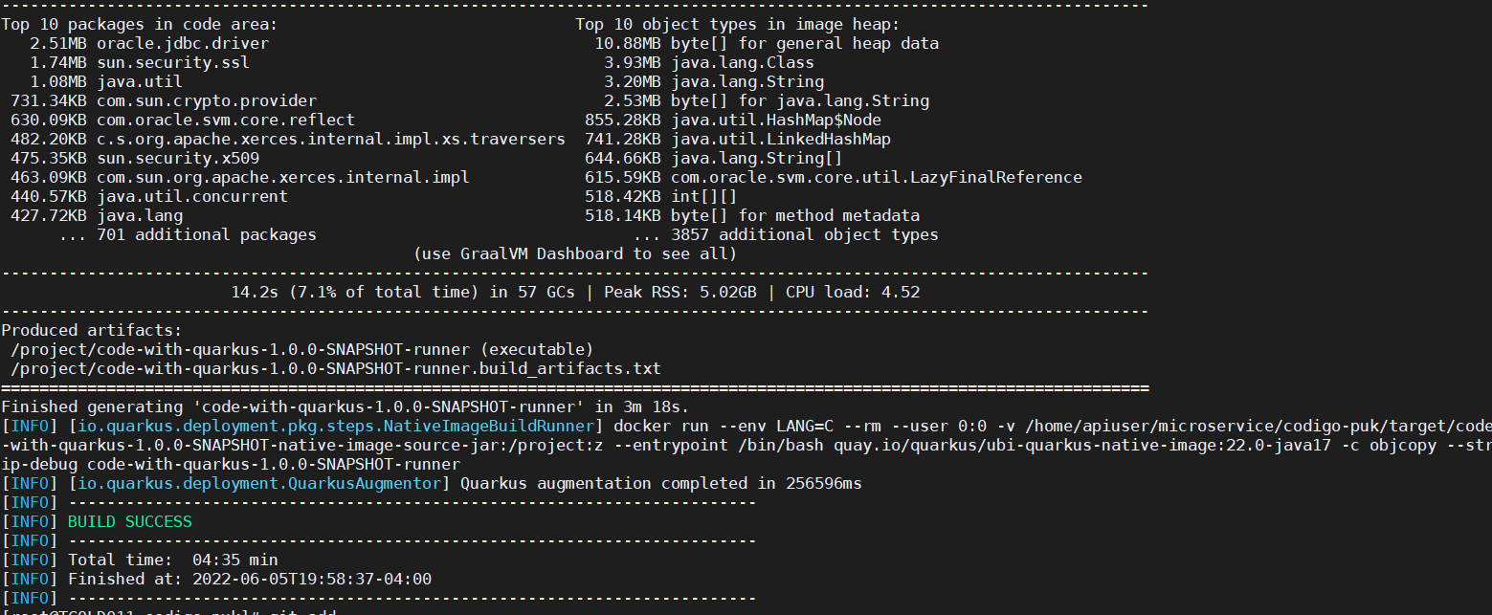Click 'byte[] for general heap data' entry
Screen dimensions: 1492x615
[805, 44]
